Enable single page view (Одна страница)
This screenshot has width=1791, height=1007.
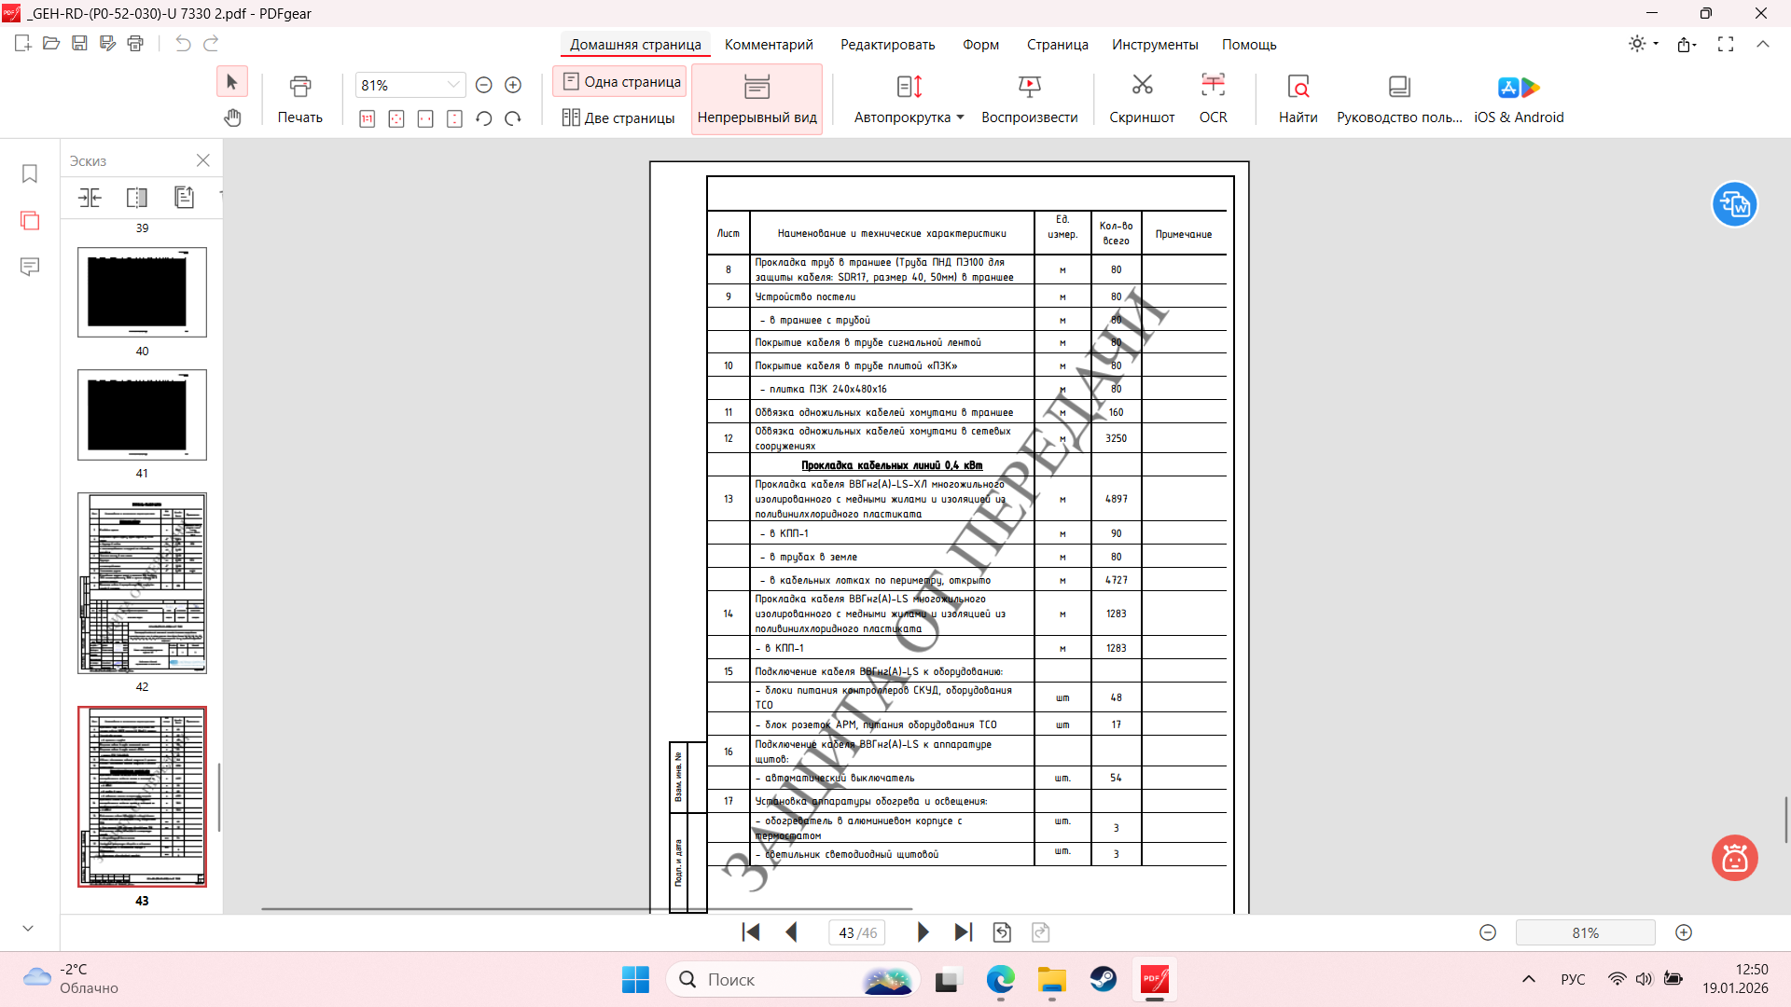coord(621,82)
